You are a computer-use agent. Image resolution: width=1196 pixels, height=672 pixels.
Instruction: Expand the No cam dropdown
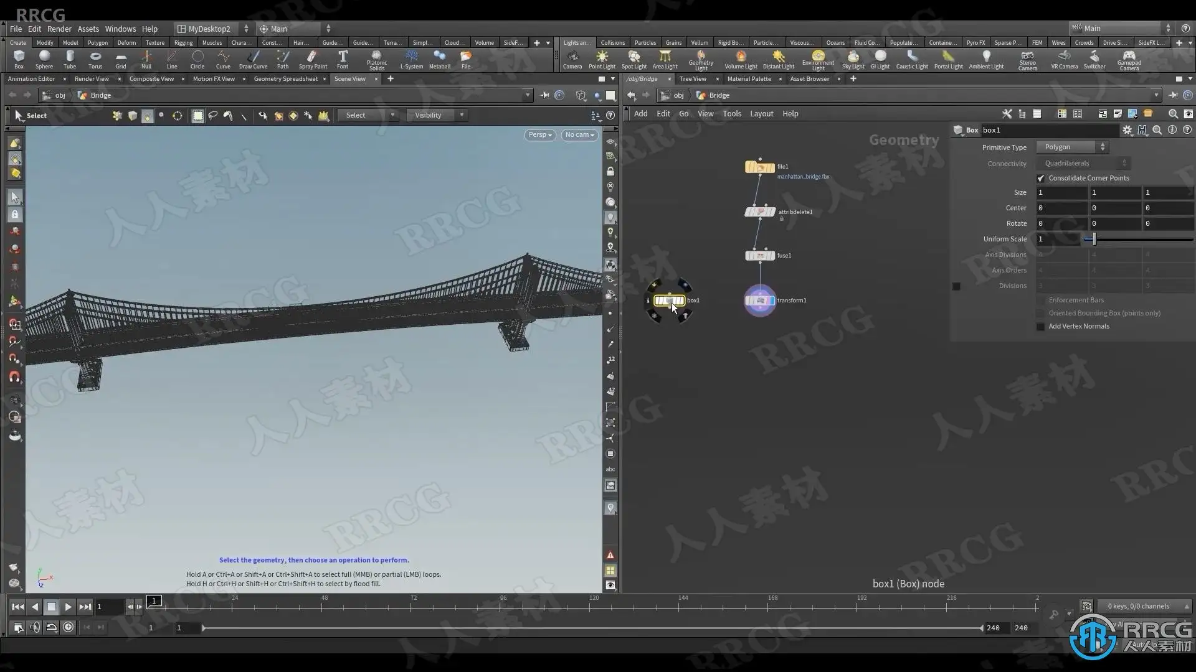(579, 135)
